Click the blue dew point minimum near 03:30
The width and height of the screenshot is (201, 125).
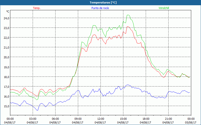tap(37, 110)
